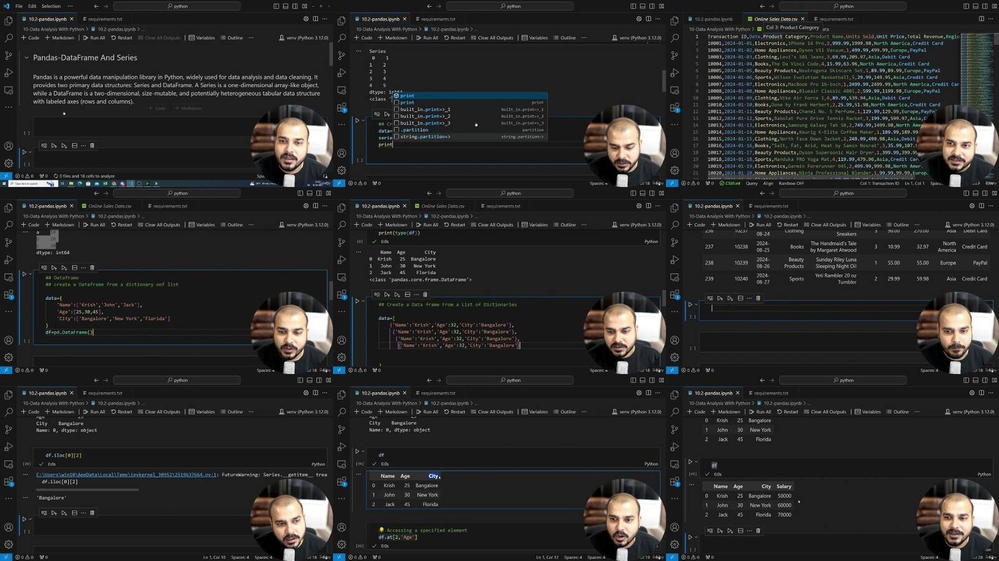Open run dropdown beside empty cell under Pandas intro

pyautogui.click(x=31, y=152)
